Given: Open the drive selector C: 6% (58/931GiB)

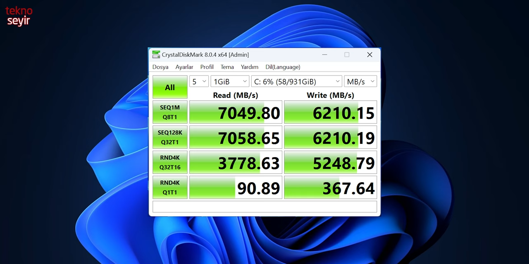Looking at the screenshot, I should tap(297, 81).
